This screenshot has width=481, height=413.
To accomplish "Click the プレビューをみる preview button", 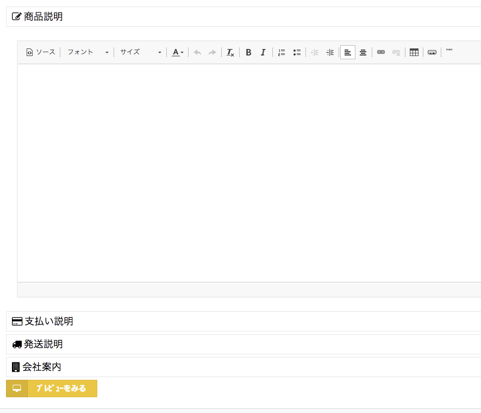I will pos(52,389).
